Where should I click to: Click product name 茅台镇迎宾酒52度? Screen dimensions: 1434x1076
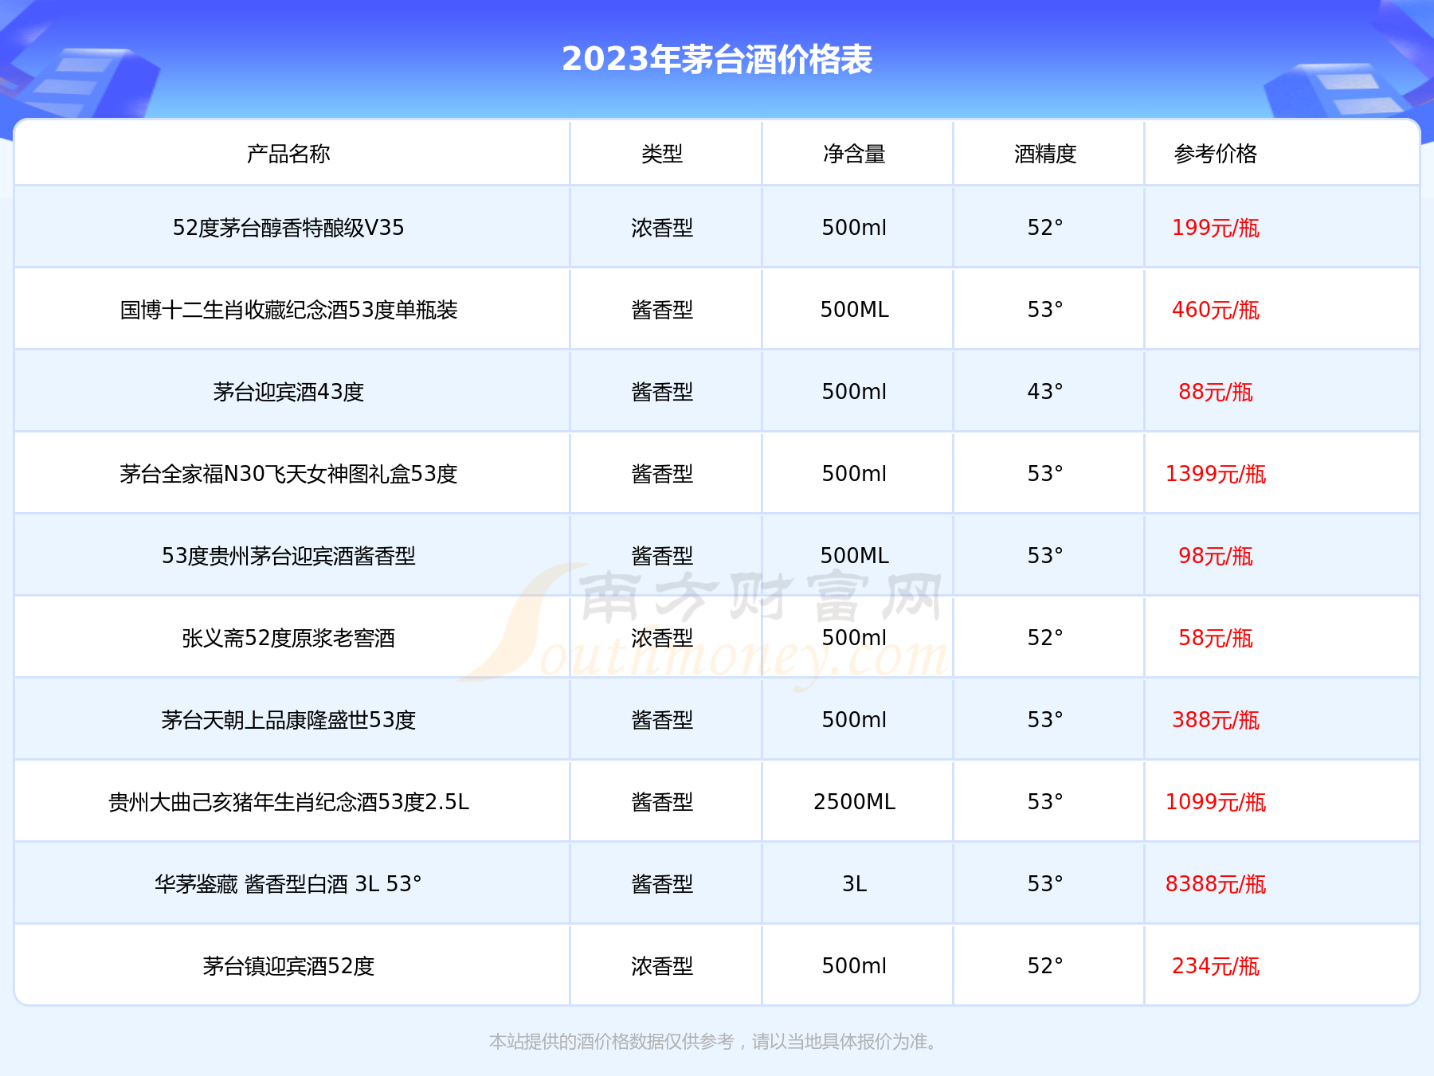click(288, 966)
